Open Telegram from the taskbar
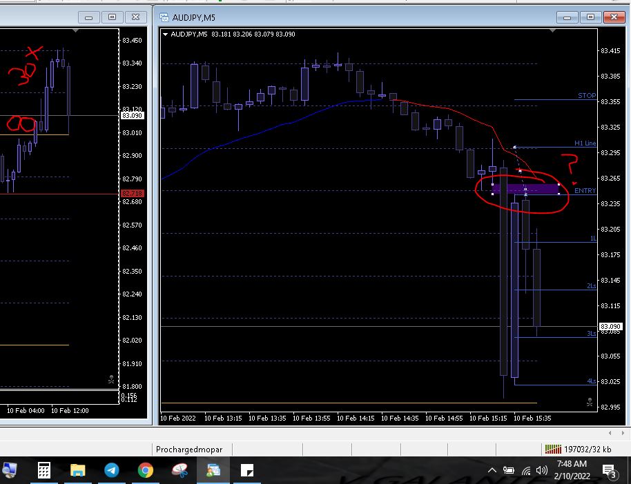Image resolution: width=631 pixels, height=484 pixels. tap(111, 470)
